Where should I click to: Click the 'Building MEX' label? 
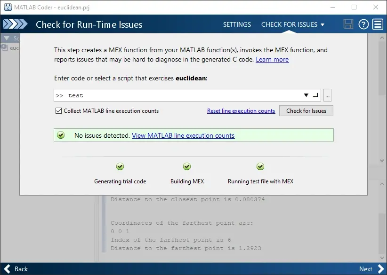tap(187, 181)
